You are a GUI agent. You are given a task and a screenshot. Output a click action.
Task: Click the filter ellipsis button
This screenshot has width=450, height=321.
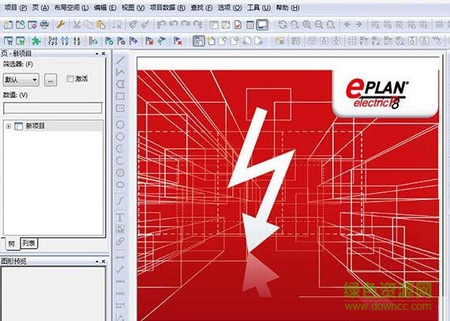51,80
